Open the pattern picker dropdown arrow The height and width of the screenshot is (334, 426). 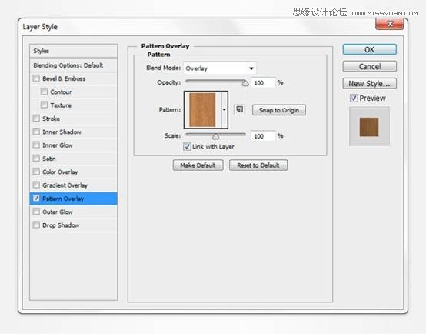(225, 109)
